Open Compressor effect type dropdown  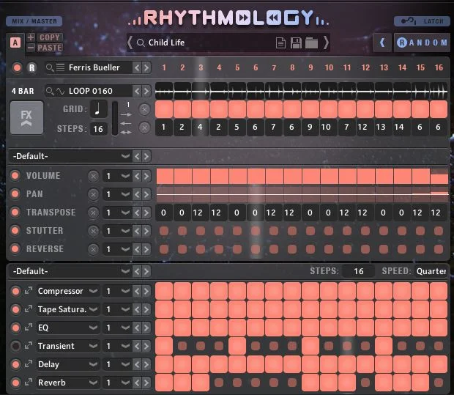[68, 291]
